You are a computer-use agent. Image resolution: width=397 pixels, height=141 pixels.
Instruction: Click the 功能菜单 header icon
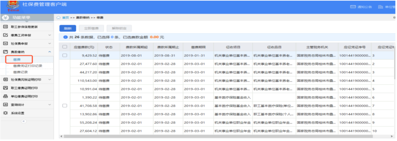tap(6, 18)
